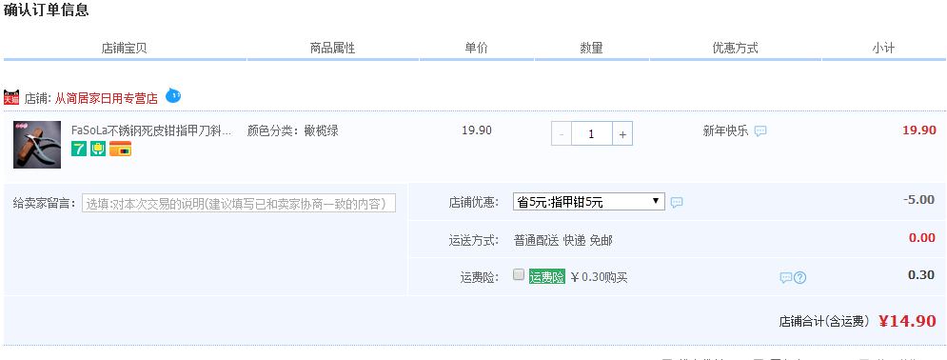Screen dimensions: 947x360
Task: Click the Tmall logo icon beside the shop name
Action: pyautogui.click(x=11, y=97)
